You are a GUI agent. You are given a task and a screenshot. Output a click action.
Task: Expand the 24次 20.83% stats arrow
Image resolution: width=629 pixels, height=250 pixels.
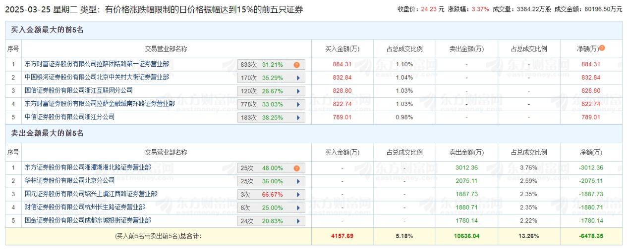[x=298, y=221]
